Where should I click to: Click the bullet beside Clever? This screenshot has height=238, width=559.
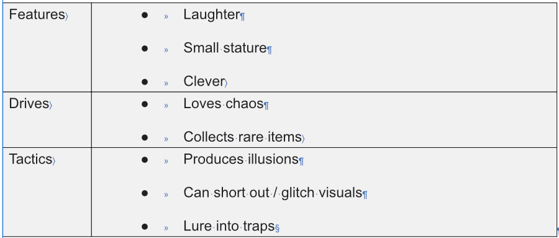pos(144,82)
